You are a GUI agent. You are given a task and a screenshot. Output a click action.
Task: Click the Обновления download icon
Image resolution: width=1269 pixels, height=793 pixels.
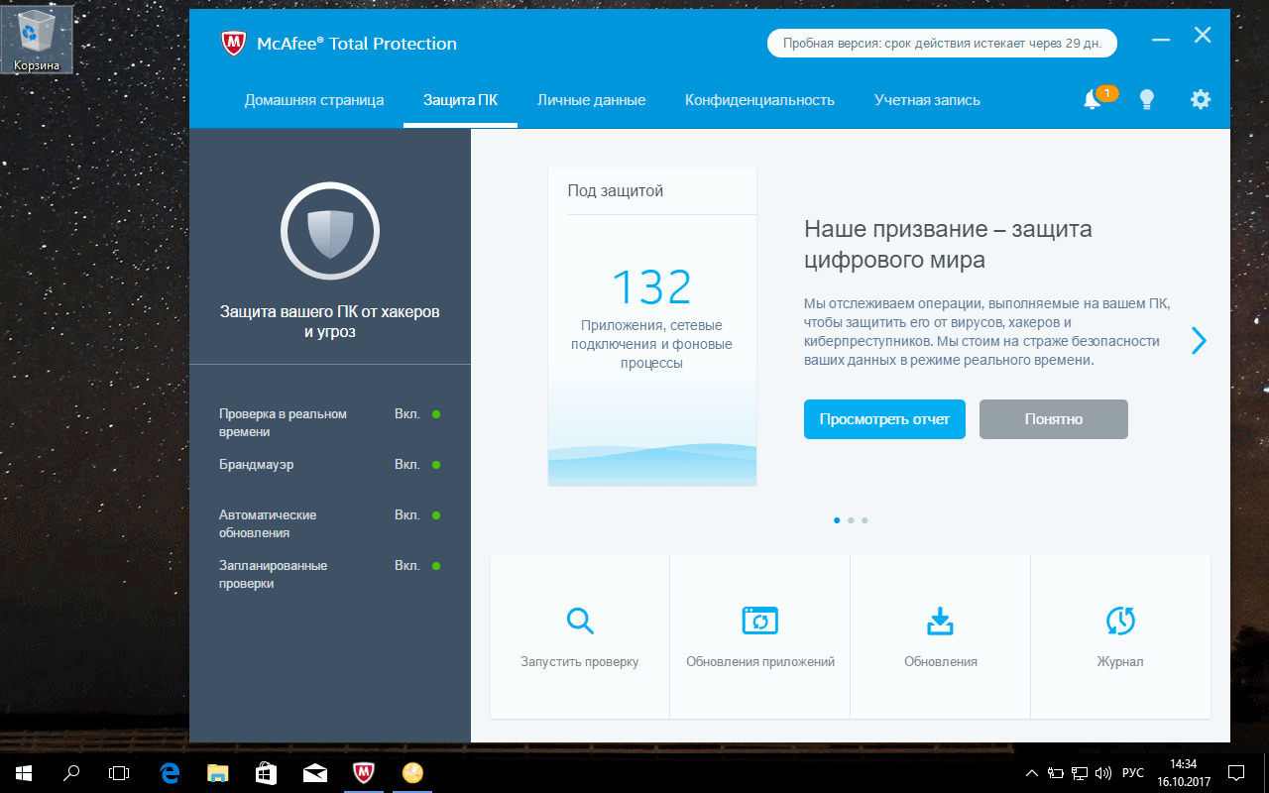pyautogui.click(x=940, y=620)
